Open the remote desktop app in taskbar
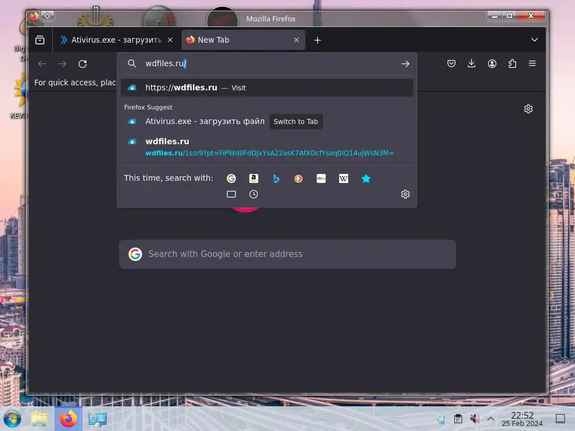 click(98, 419)
